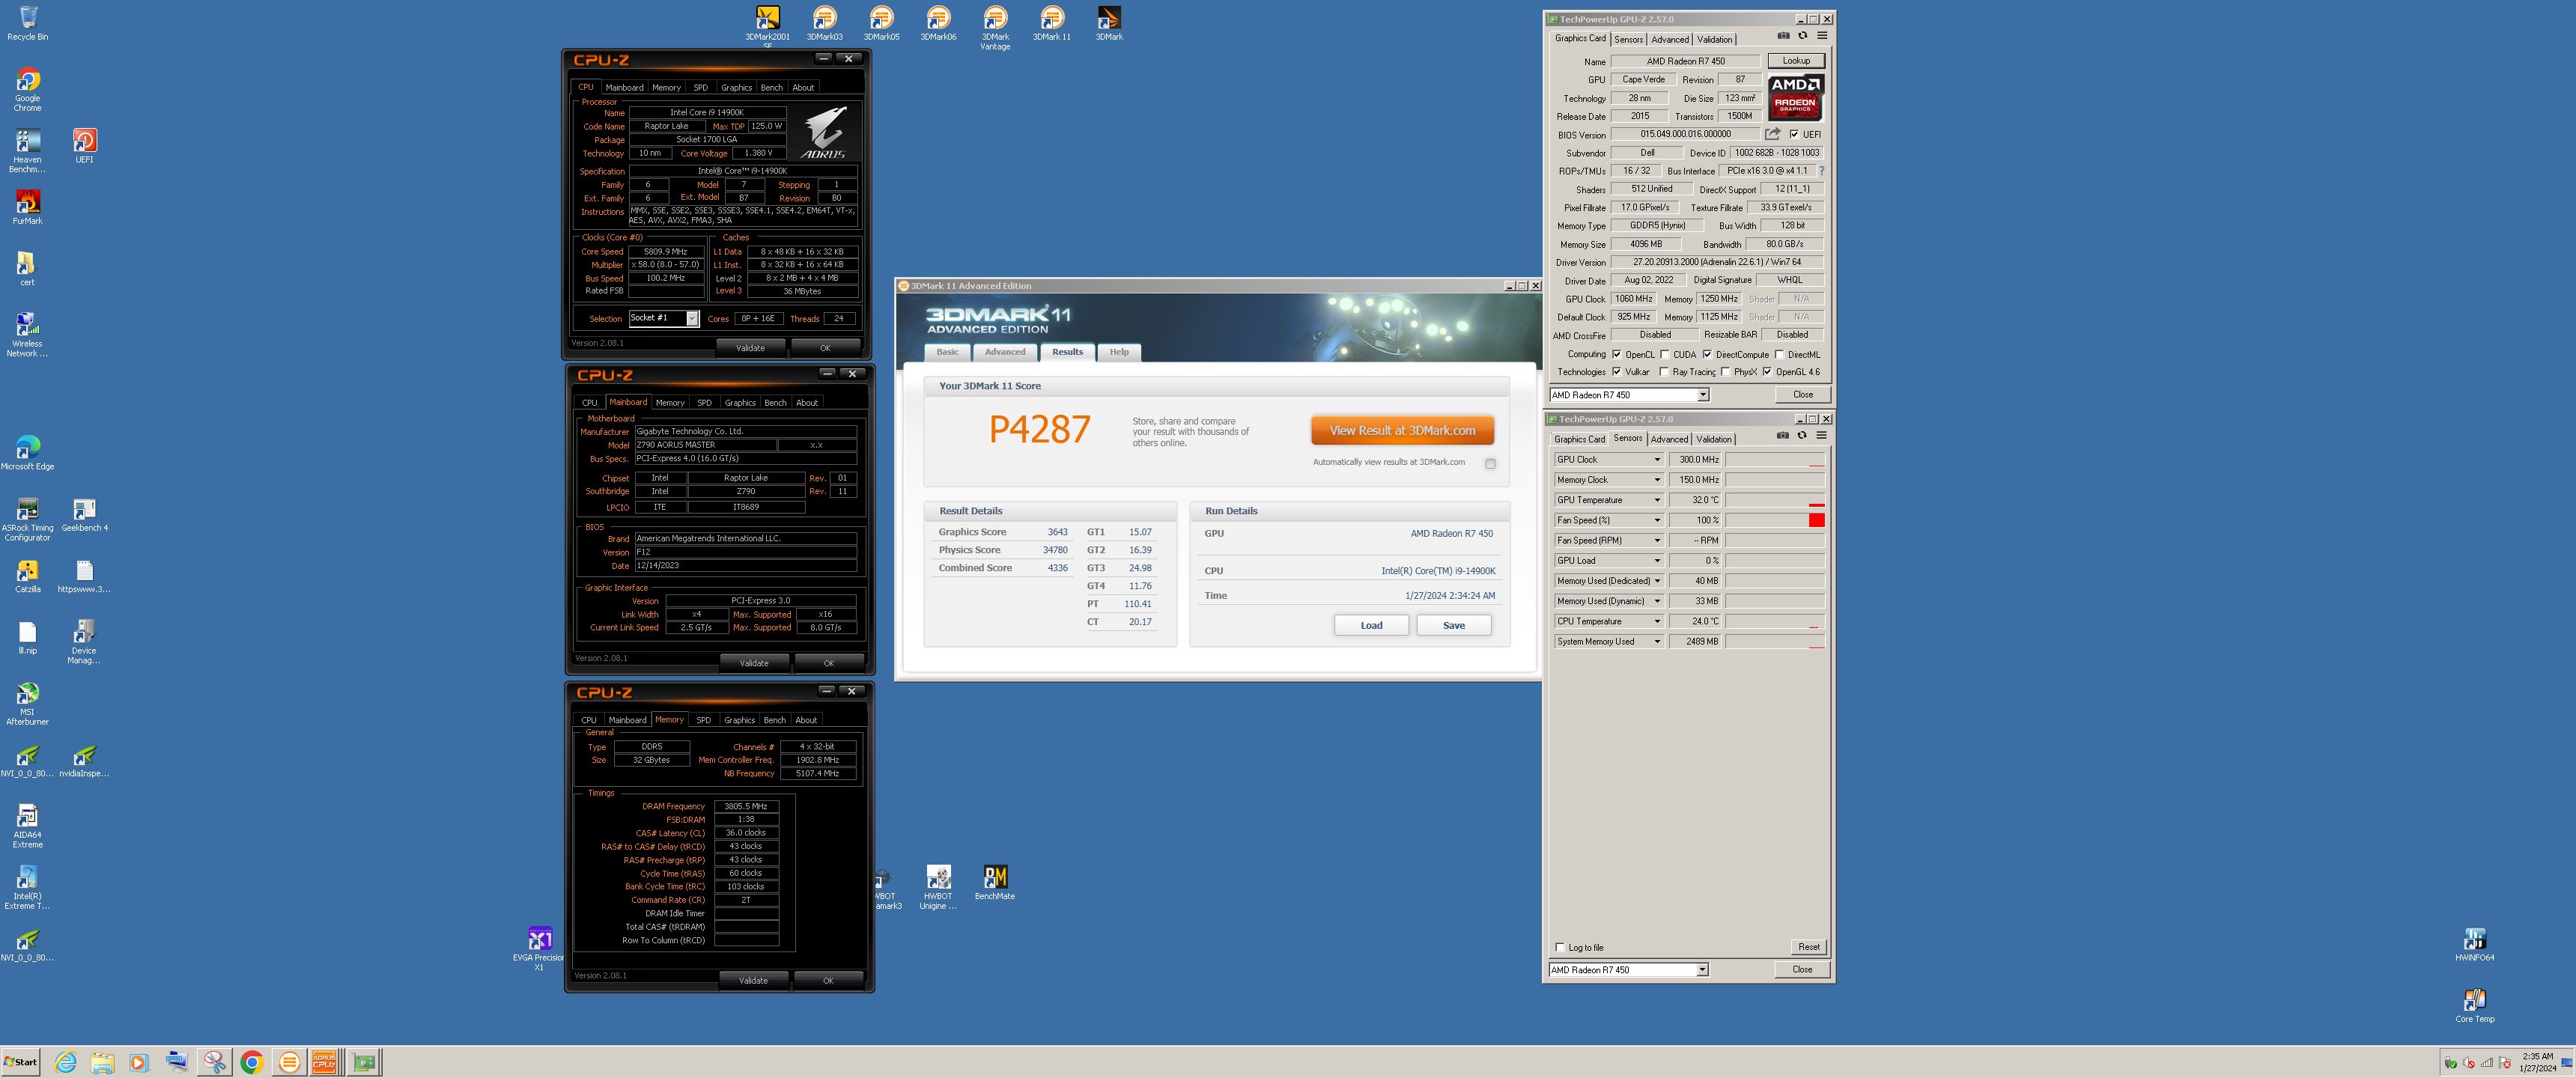Open Socket #1 selection dropdown in CPU-Z

692,319
